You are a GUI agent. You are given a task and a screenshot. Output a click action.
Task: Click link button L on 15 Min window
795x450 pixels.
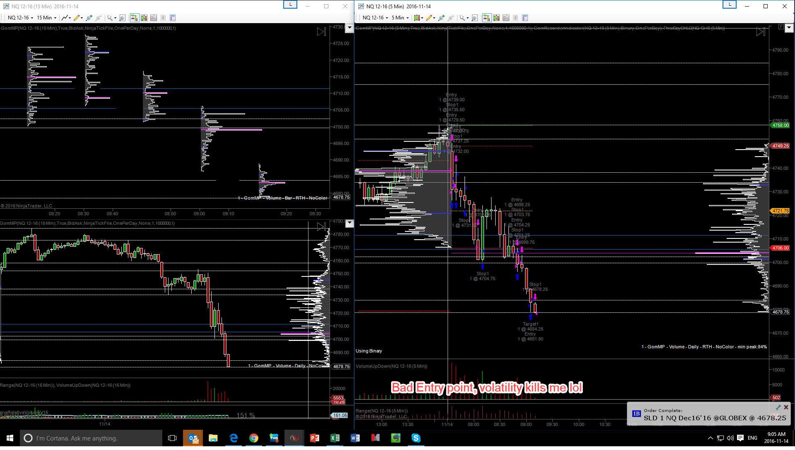pyautogui.click(x=290, y=5)
